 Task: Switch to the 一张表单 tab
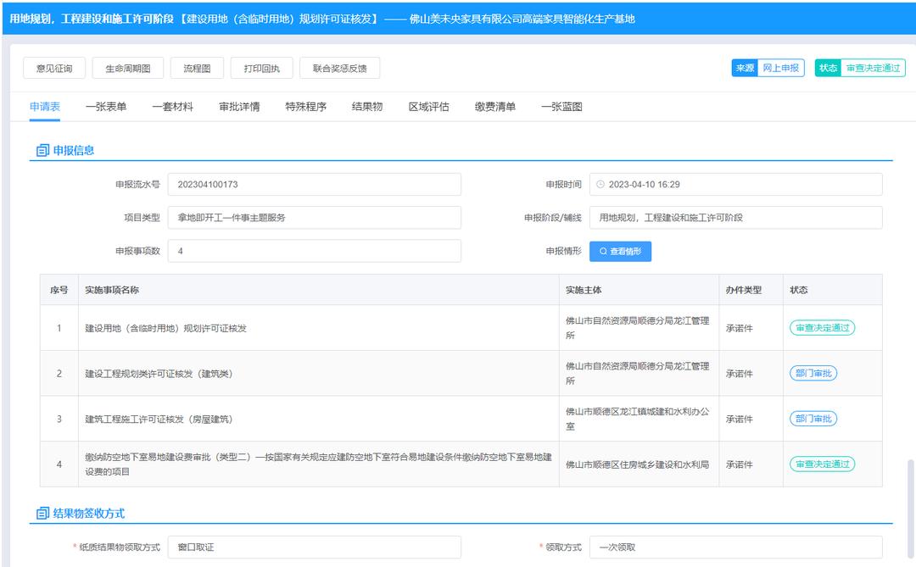coord(106,107)
